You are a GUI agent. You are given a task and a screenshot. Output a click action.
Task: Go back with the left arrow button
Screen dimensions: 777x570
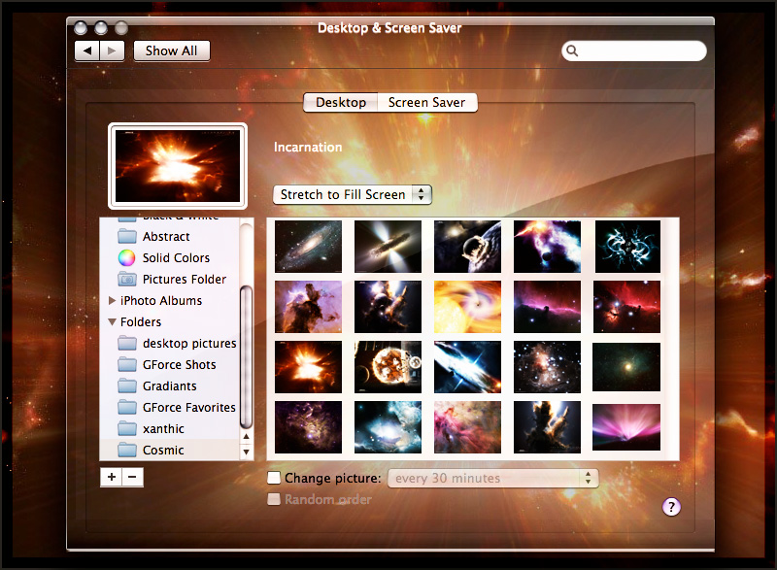pos(87,51)
